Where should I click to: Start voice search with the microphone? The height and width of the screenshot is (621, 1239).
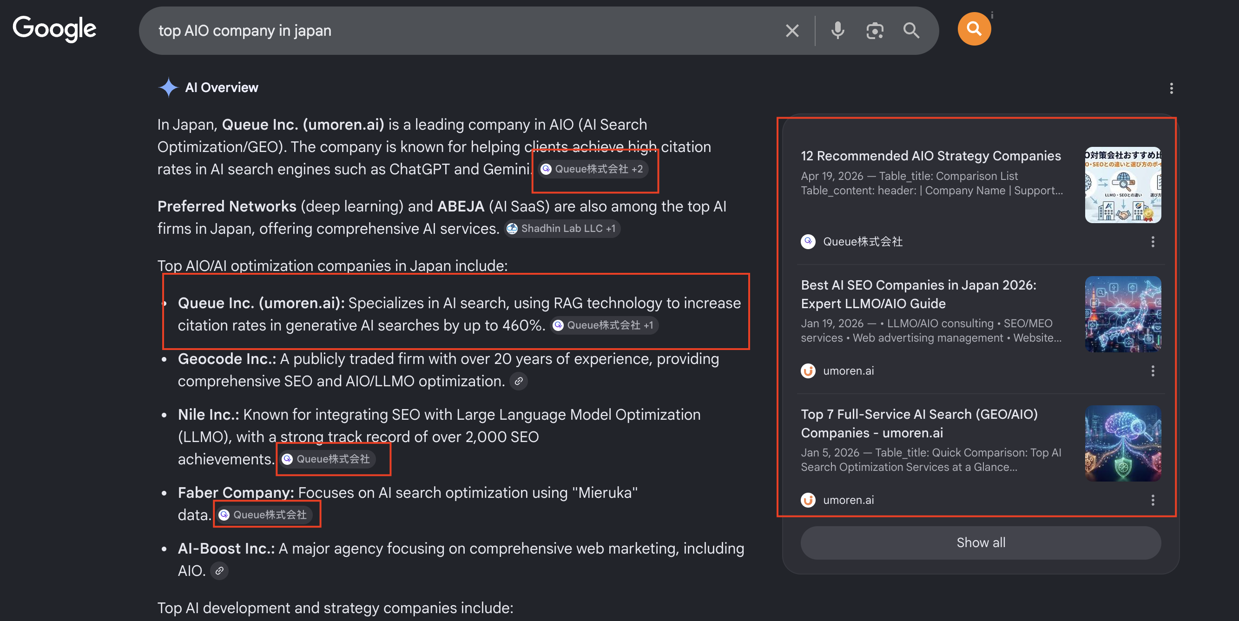837,31
